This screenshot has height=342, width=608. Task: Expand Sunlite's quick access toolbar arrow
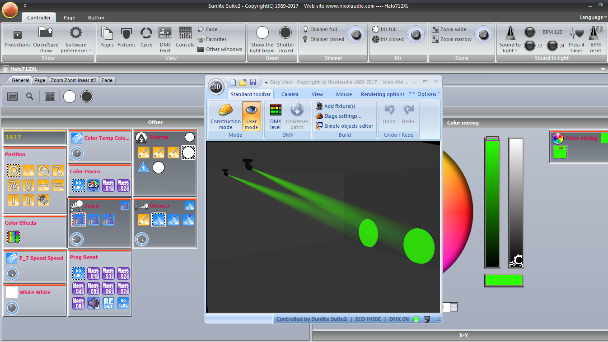tap(25, 5)
